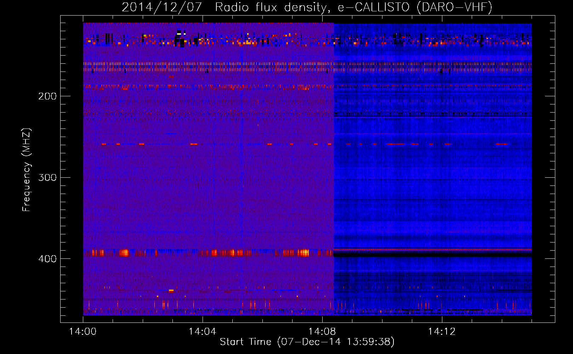Click the 300 frequency tick label

click(47, 177)
